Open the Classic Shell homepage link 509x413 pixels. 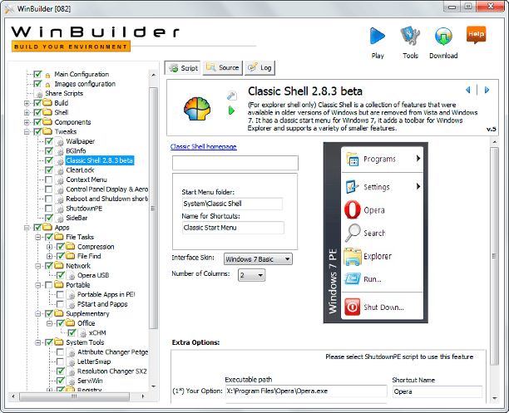click(204, 146)
